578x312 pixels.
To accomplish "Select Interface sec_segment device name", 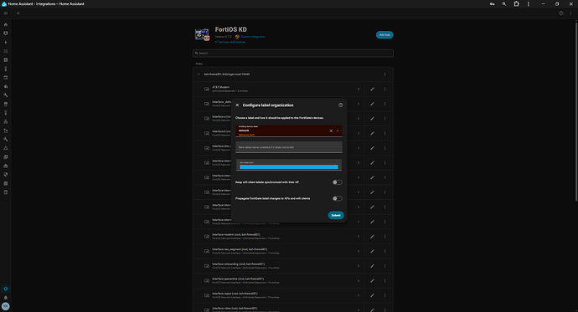I will (x=240, y=249).
